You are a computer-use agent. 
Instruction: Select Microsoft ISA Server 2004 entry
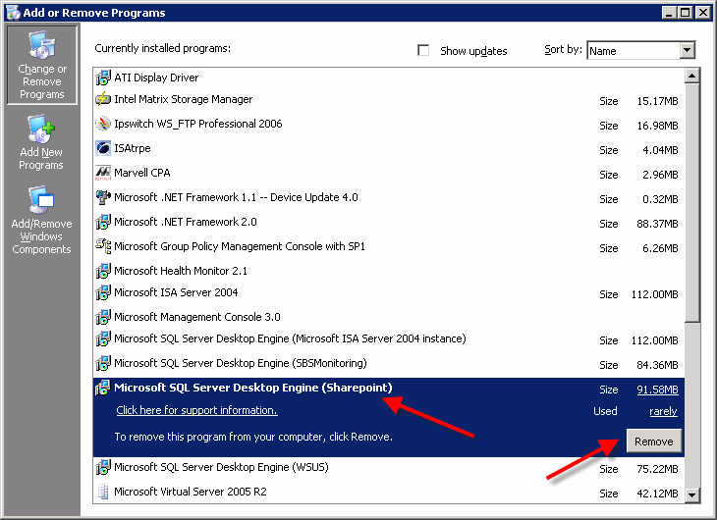(x=389, y=293)
